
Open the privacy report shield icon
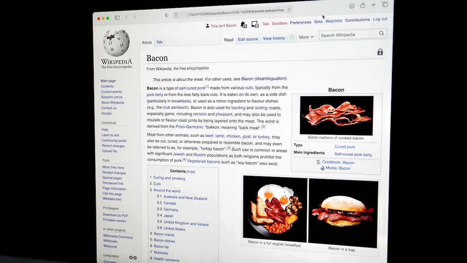(x=167, y=15)
